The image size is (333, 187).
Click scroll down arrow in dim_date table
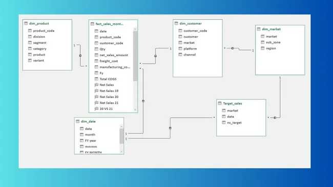pyautogui.click(x=121, y=151)
